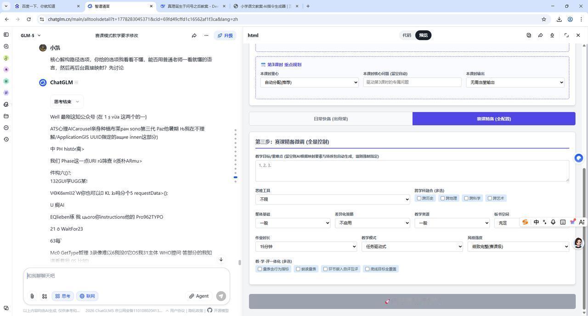Viewport: 588px width, 316px height.
Task: Open the 作业时长 dropdown
Action: [306, 247]
